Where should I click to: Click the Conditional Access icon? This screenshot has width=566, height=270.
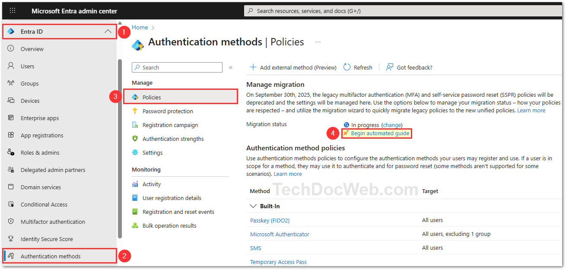point(11,204)
